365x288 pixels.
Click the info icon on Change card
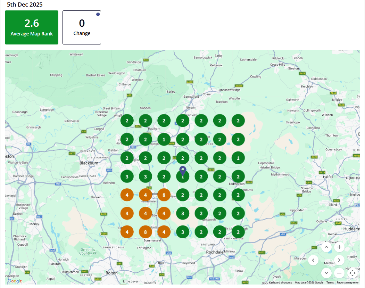coord(98,14)
